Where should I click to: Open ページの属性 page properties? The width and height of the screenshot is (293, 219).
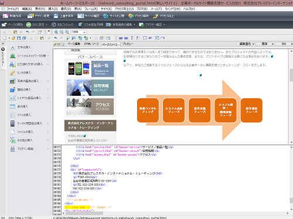coord(12,25)
